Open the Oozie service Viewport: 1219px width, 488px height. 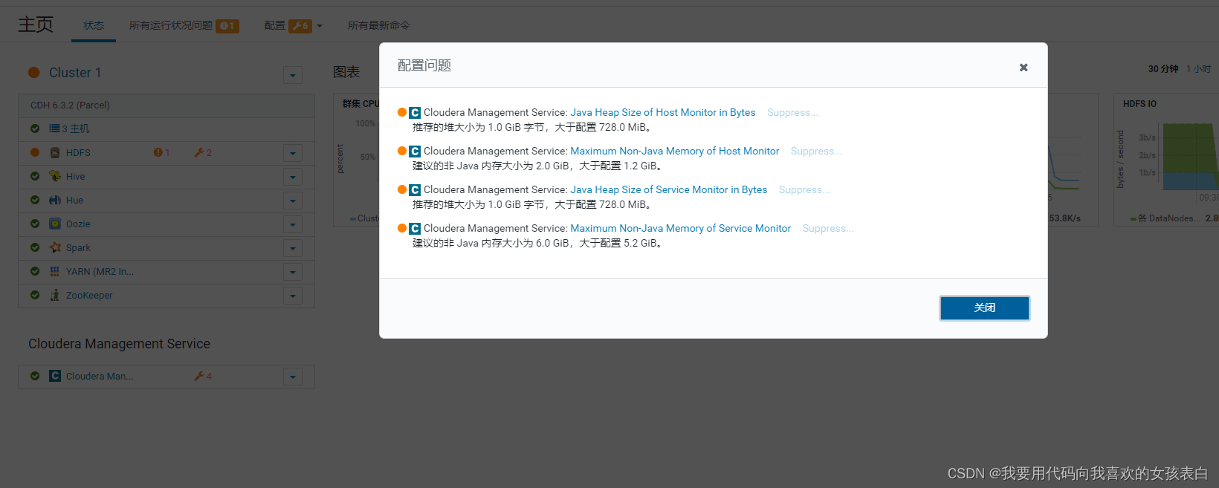(x=78, y=224)
